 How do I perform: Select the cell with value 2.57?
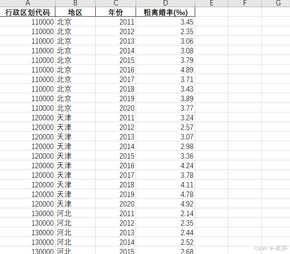tap(166, 127)
